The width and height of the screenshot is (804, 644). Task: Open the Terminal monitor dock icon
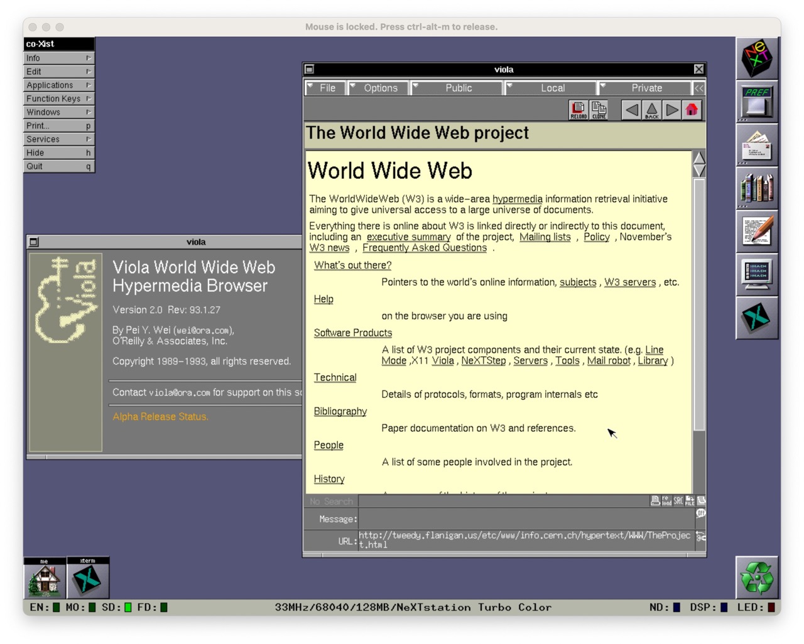pyautogui.click(x=757, y=275)
